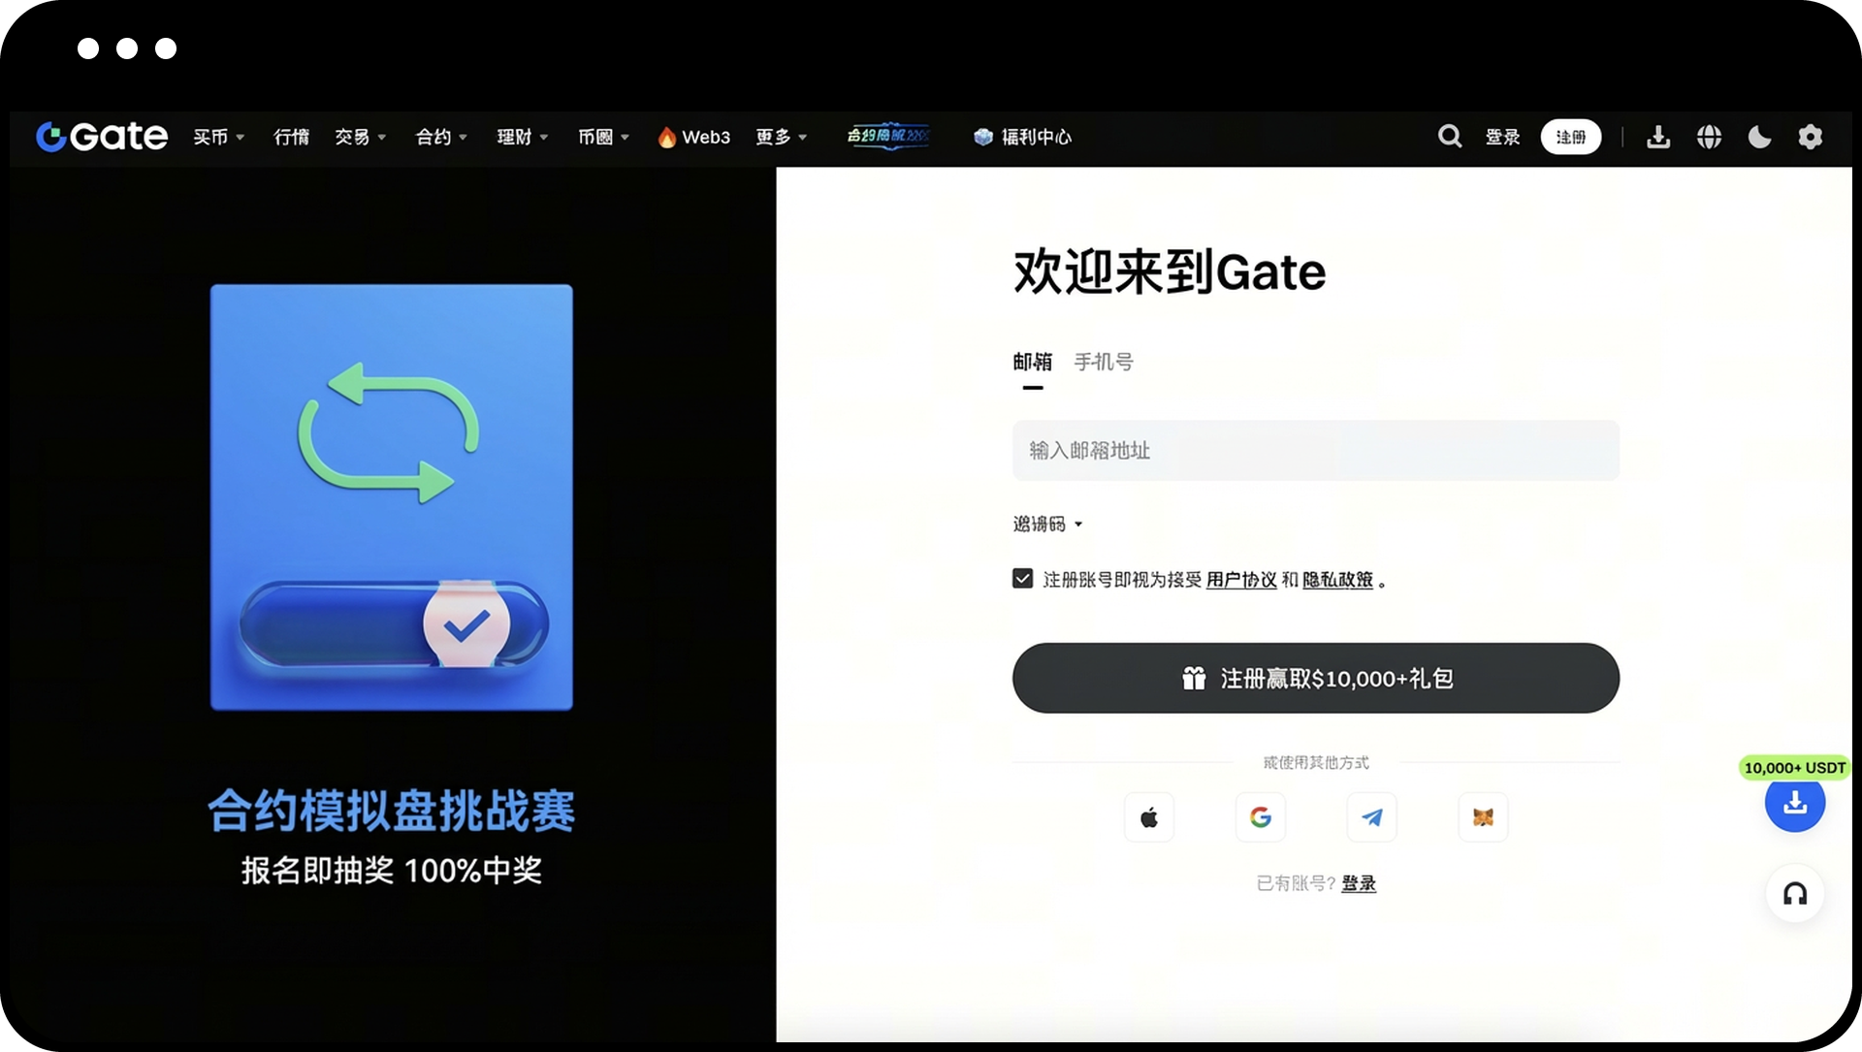Screen dimensions: 1862x1052
Task: Switch to the 手机号 tab
Action: pyautogui.click(x=1104, y=362)
